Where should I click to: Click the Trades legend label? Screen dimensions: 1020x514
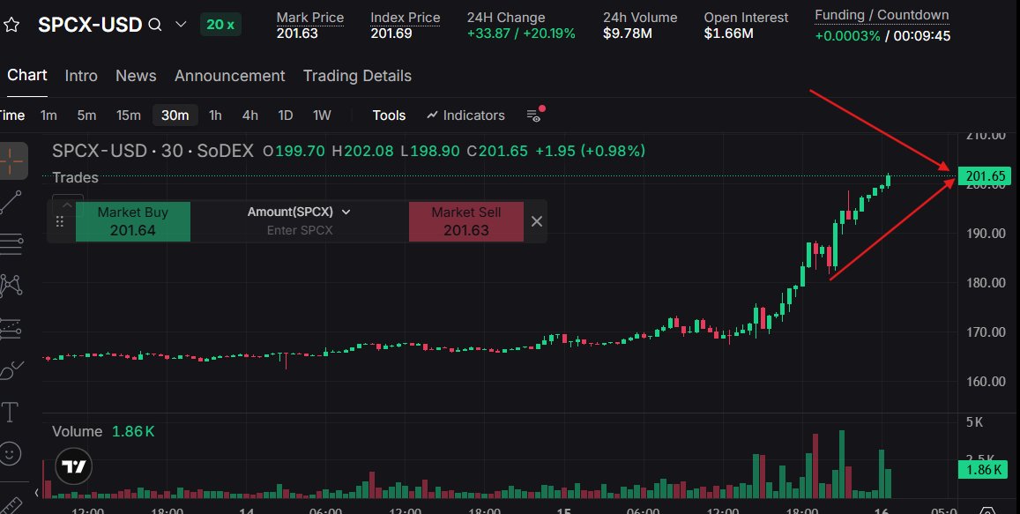pos(75,177)
